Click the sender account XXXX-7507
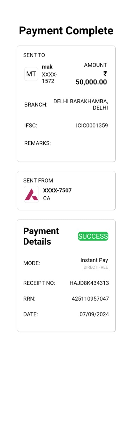Viewport: 132px width, 423px height. pos(57,190)
